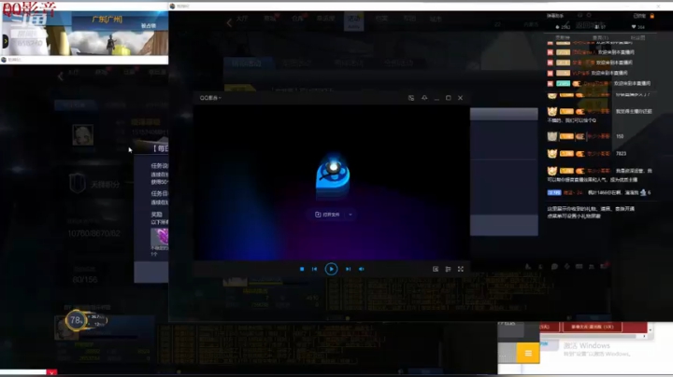The image size is (673, 377).
Task: Pin QQ Player window on top
Action: [x=424, y=98]
